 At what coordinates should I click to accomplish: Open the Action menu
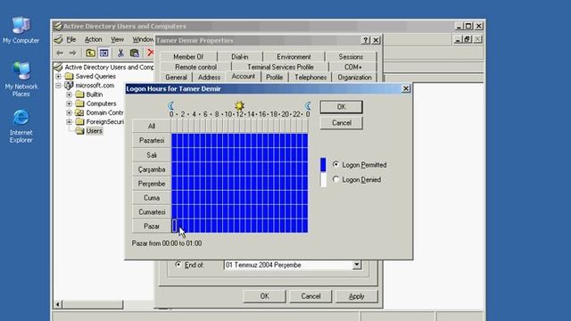tap(93, 39)
